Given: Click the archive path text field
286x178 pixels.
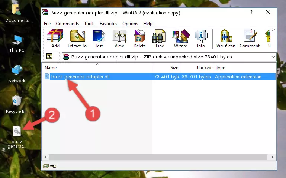Looking at the screenshot, I should (169, 57).
